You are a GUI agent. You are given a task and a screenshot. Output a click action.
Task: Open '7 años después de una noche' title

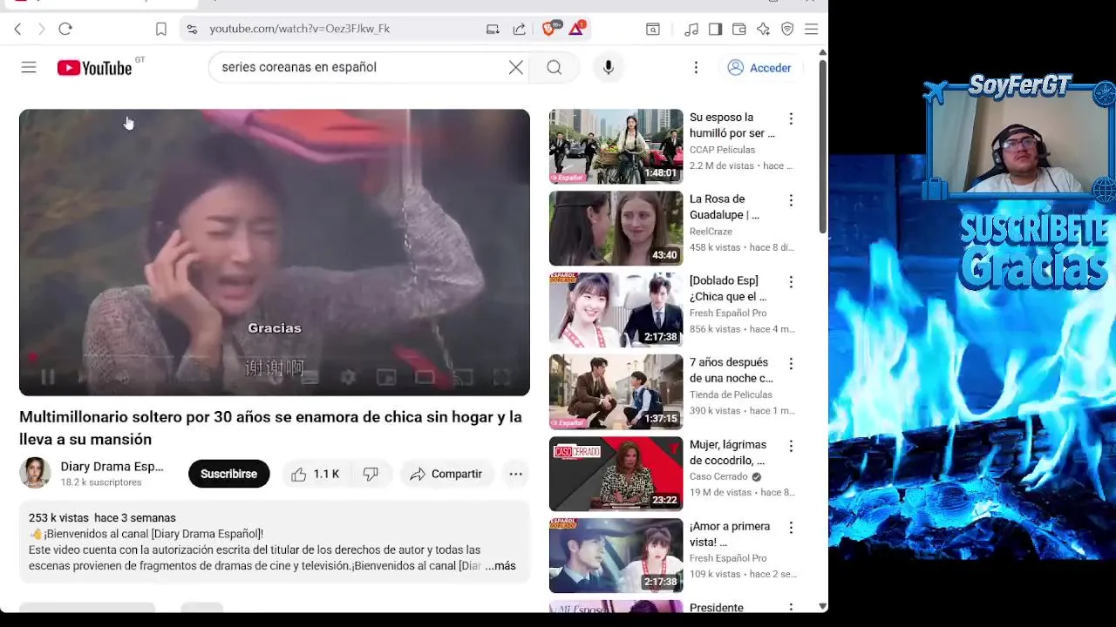tap(731, 370)
